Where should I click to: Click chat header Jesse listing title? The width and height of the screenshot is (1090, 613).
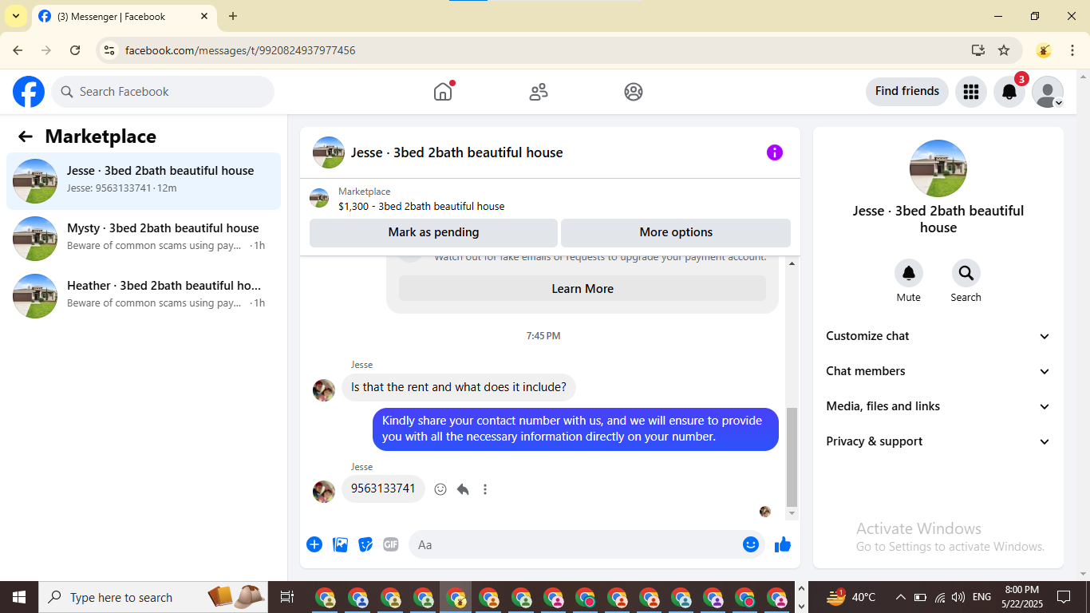point(457,152)
